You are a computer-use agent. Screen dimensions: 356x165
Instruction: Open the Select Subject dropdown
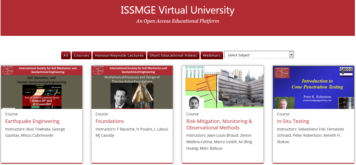[x=259, y=55]
